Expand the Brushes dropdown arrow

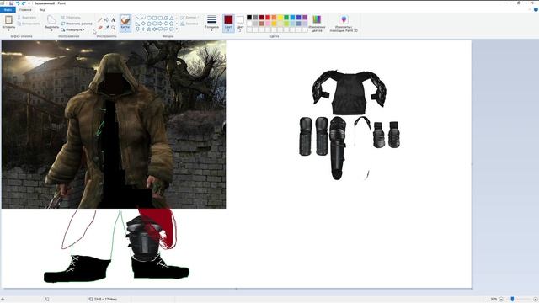(125, 30)
